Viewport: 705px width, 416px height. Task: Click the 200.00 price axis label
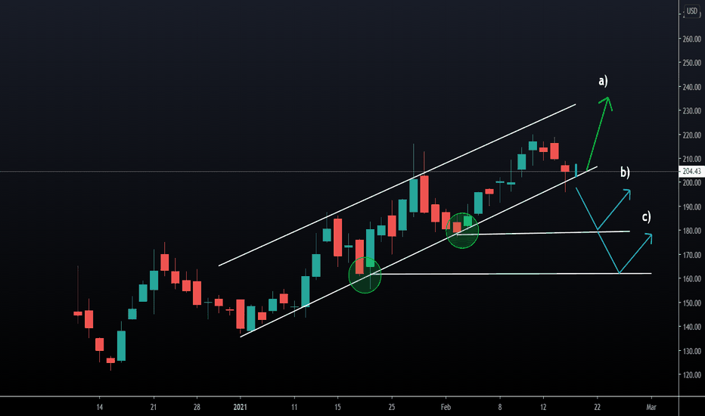(692, 182)
